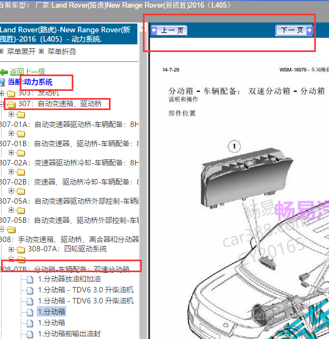Click the open folder icon beside 307

(11, 105)
